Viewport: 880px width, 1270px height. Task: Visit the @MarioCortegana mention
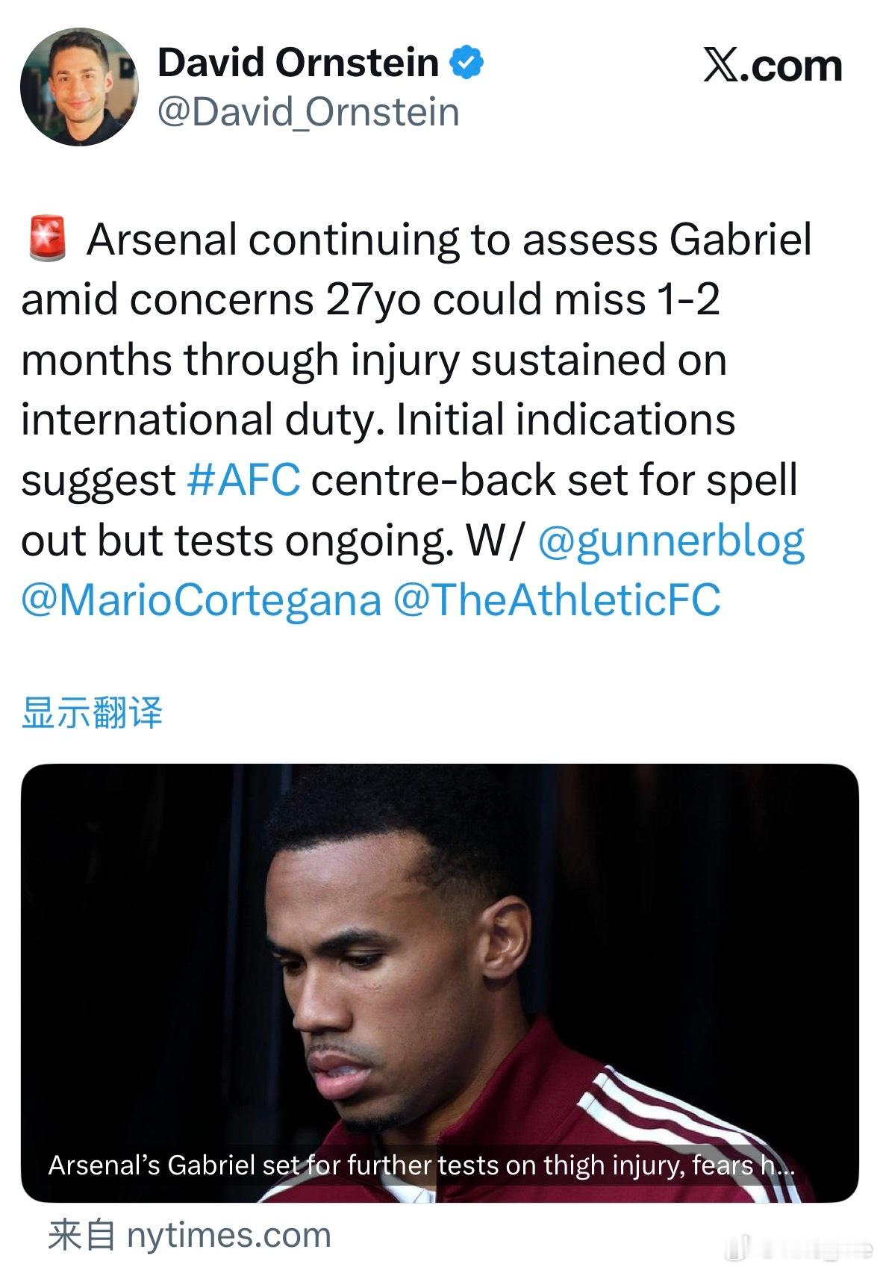(201, 600)
